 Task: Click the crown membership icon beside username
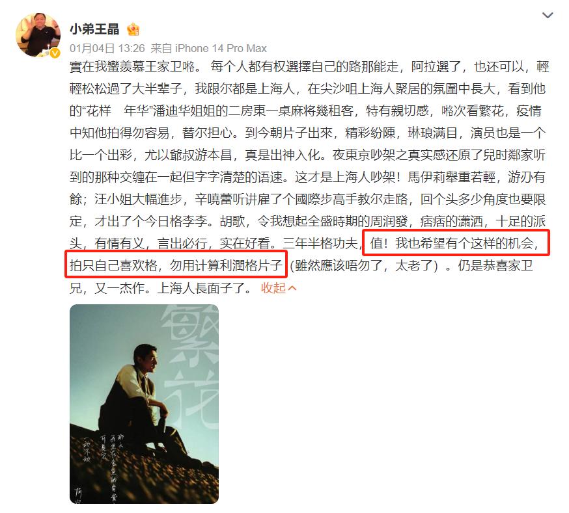[x=133, y=29]
